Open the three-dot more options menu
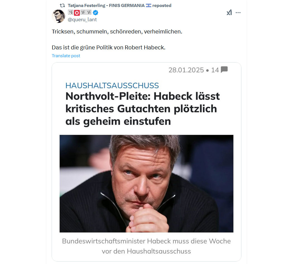This screenshot has width=293, height=264. click(x=238, y=13)
